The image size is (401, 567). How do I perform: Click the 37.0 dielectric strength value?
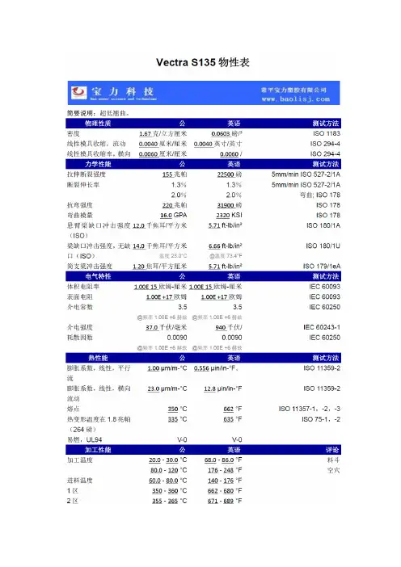click(152, 328)
